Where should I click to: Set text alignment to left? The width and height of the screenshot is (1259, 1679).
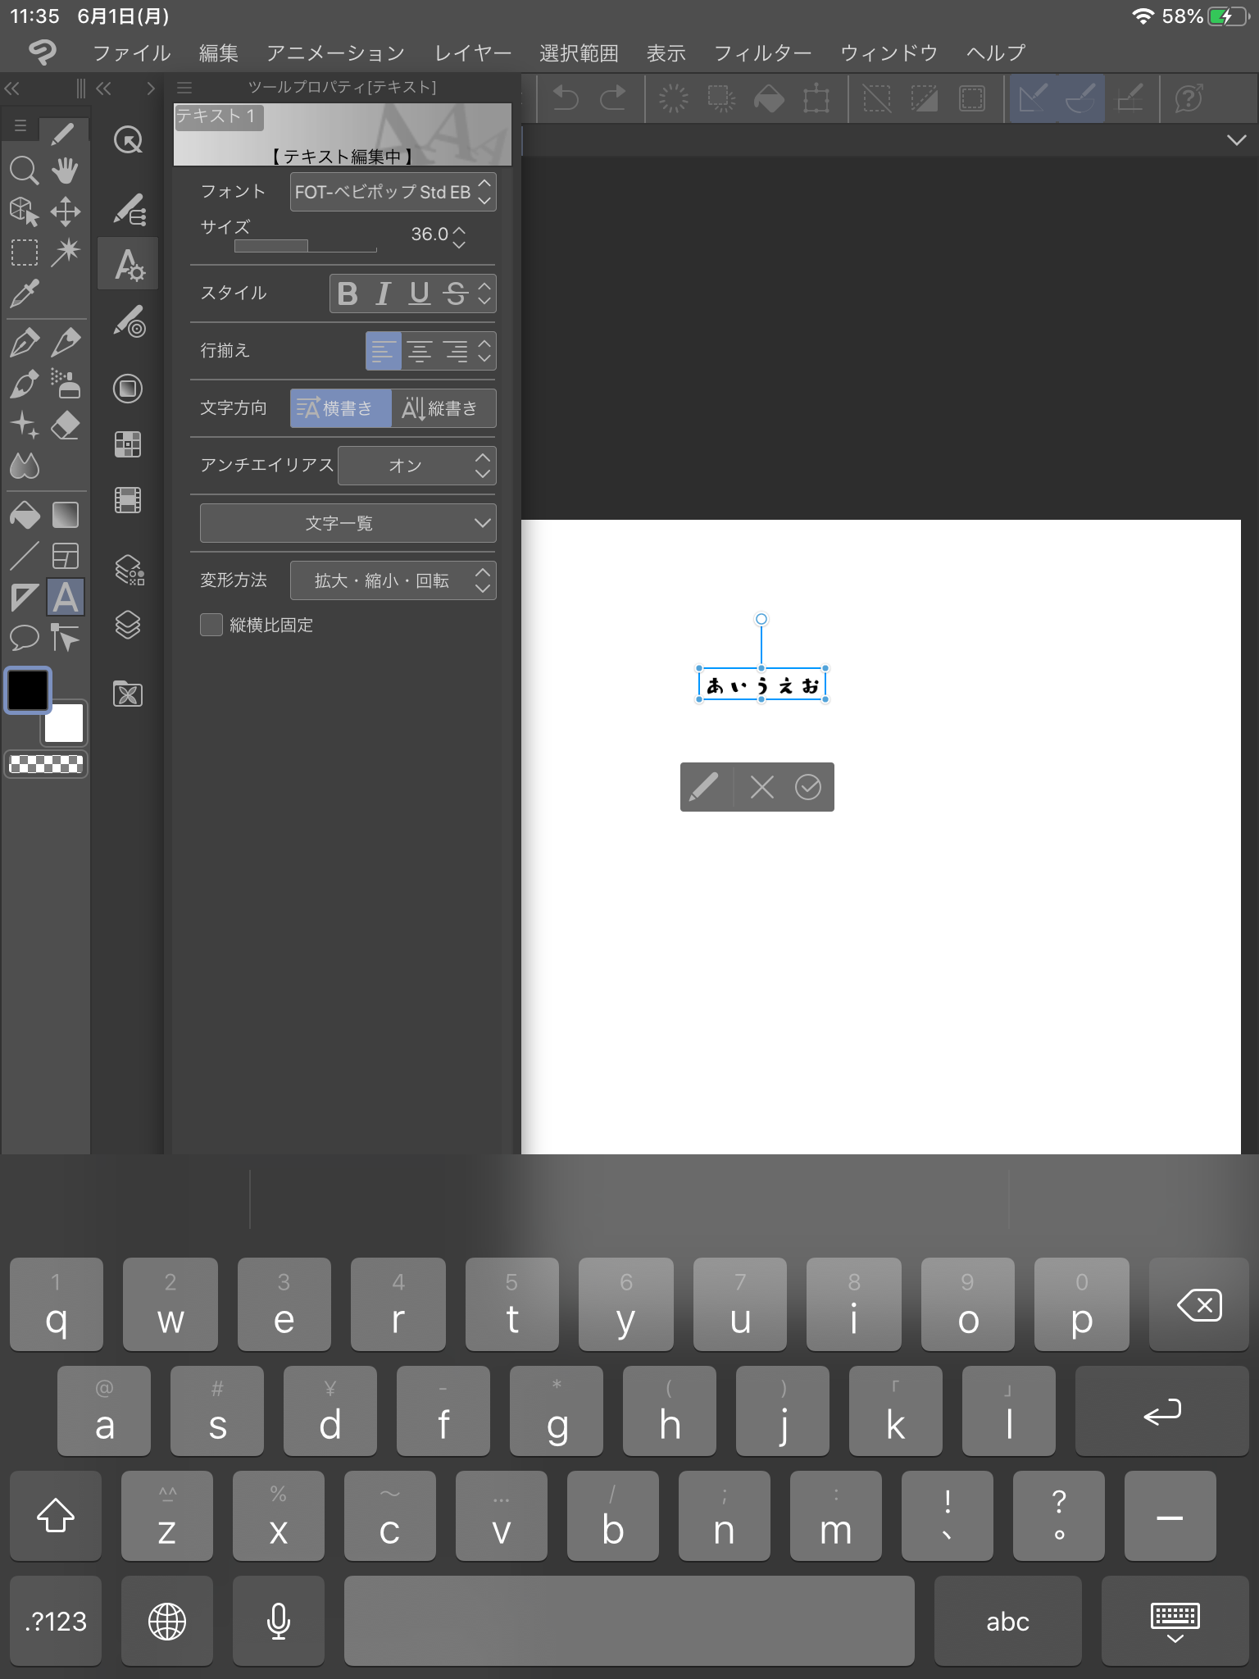coord(383,351)
